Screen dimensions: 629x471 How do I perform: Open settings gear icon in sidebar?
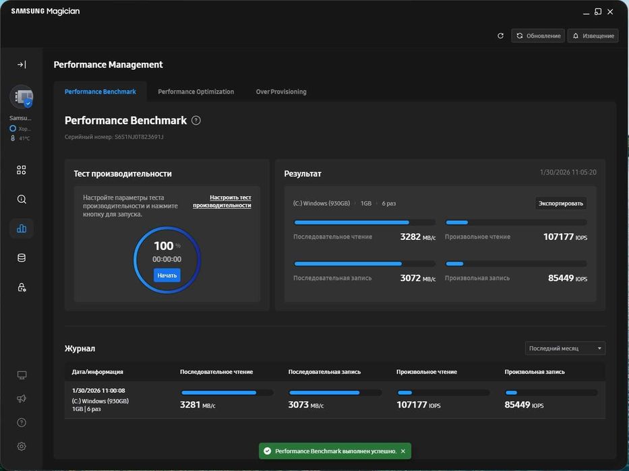click(x=22, y=446)
